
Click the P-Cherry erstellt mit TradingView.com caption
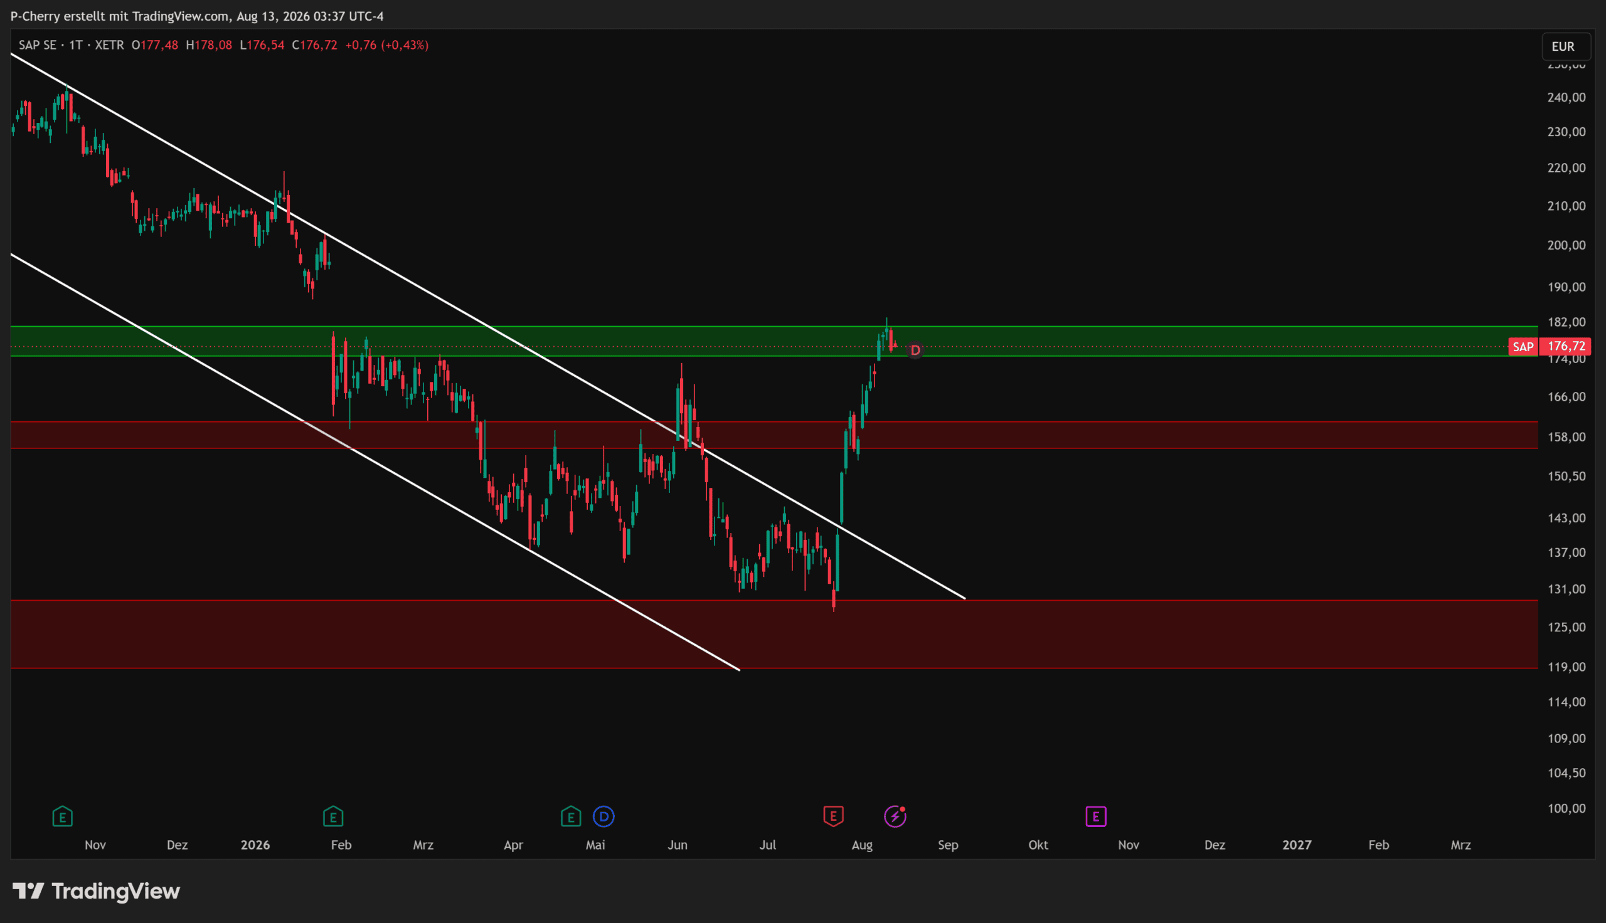click(x=119, y=16)
